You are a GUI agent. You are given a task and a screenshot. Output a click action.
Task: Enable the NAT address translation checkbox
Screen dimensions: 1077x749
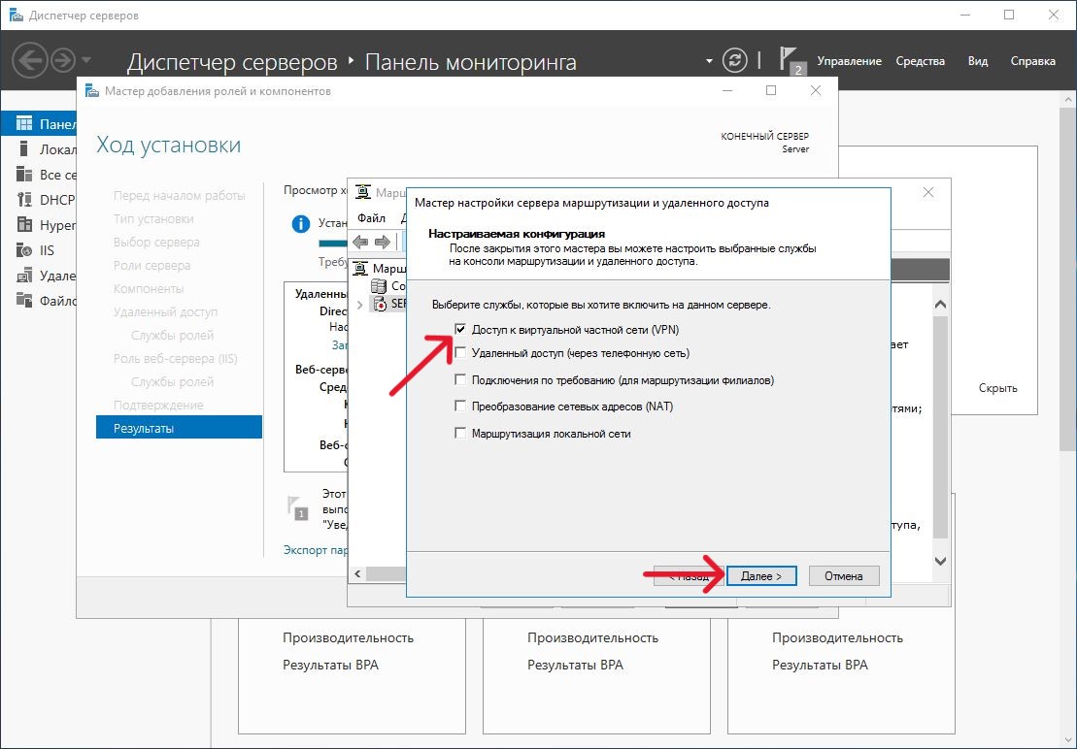coord(460,407)
